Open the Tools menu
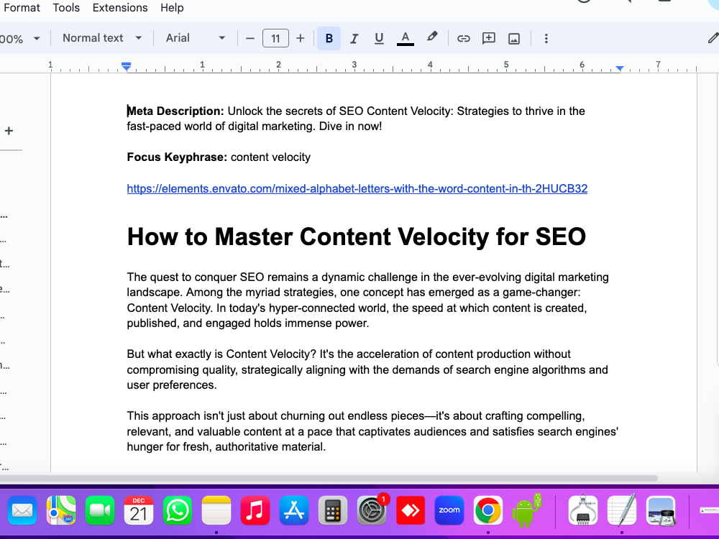This screenshot has width=719, height=539. pyautogui.click(x=66, y=8)
